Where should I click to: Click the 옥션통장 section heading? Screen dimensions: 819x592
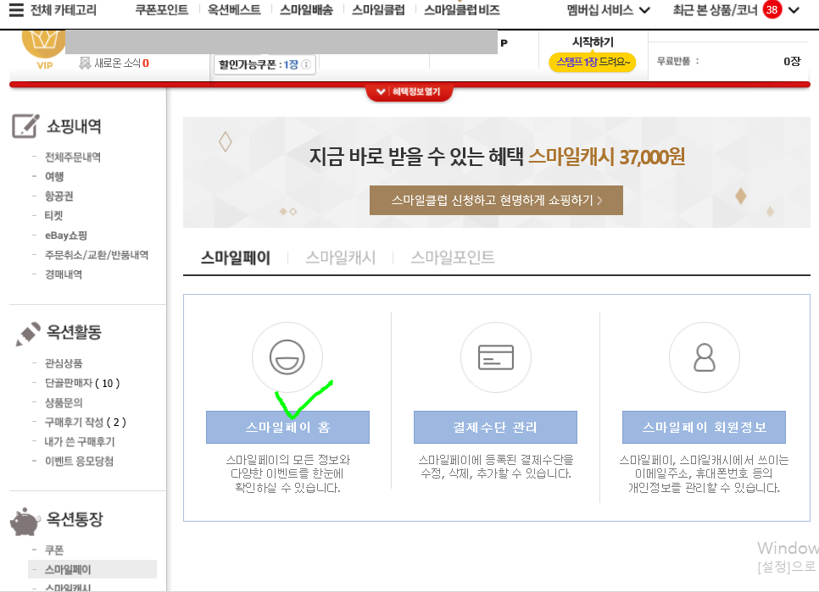[75, 519]
